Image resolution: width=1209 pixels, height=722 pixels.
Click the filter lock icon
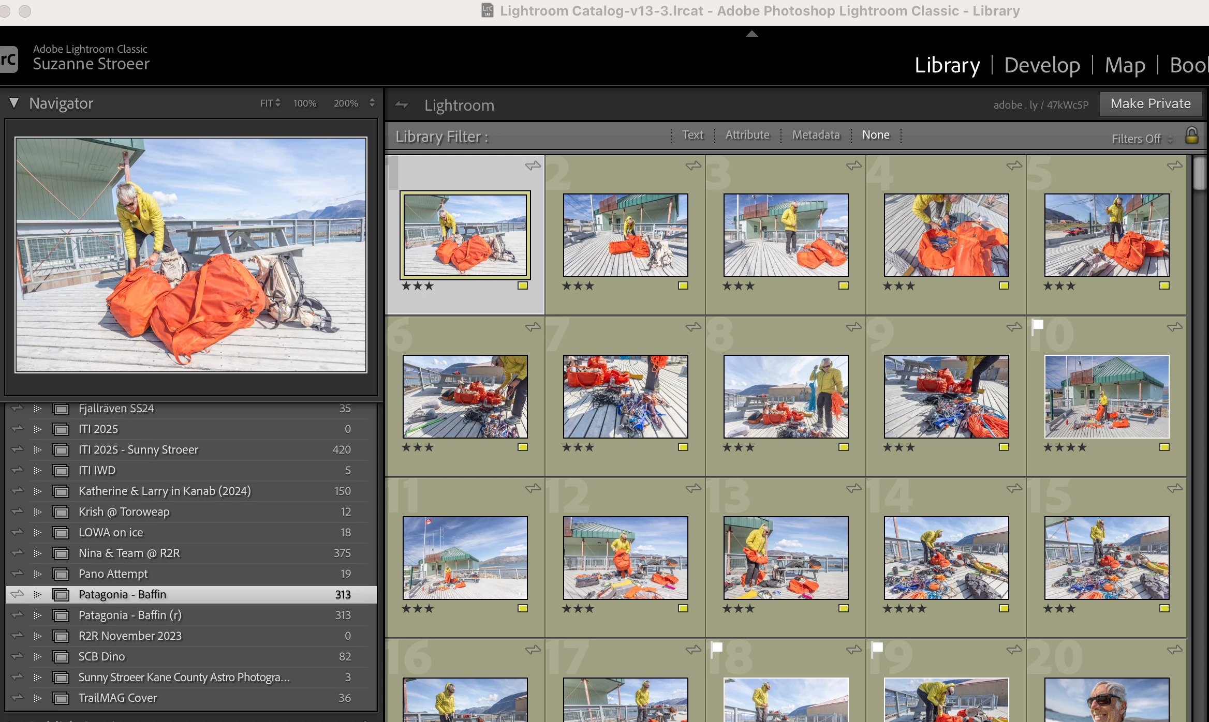point(1191,136)
